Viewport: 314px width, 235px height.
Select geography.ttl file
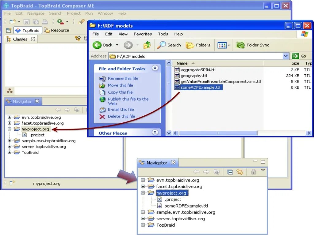point(194,76)
